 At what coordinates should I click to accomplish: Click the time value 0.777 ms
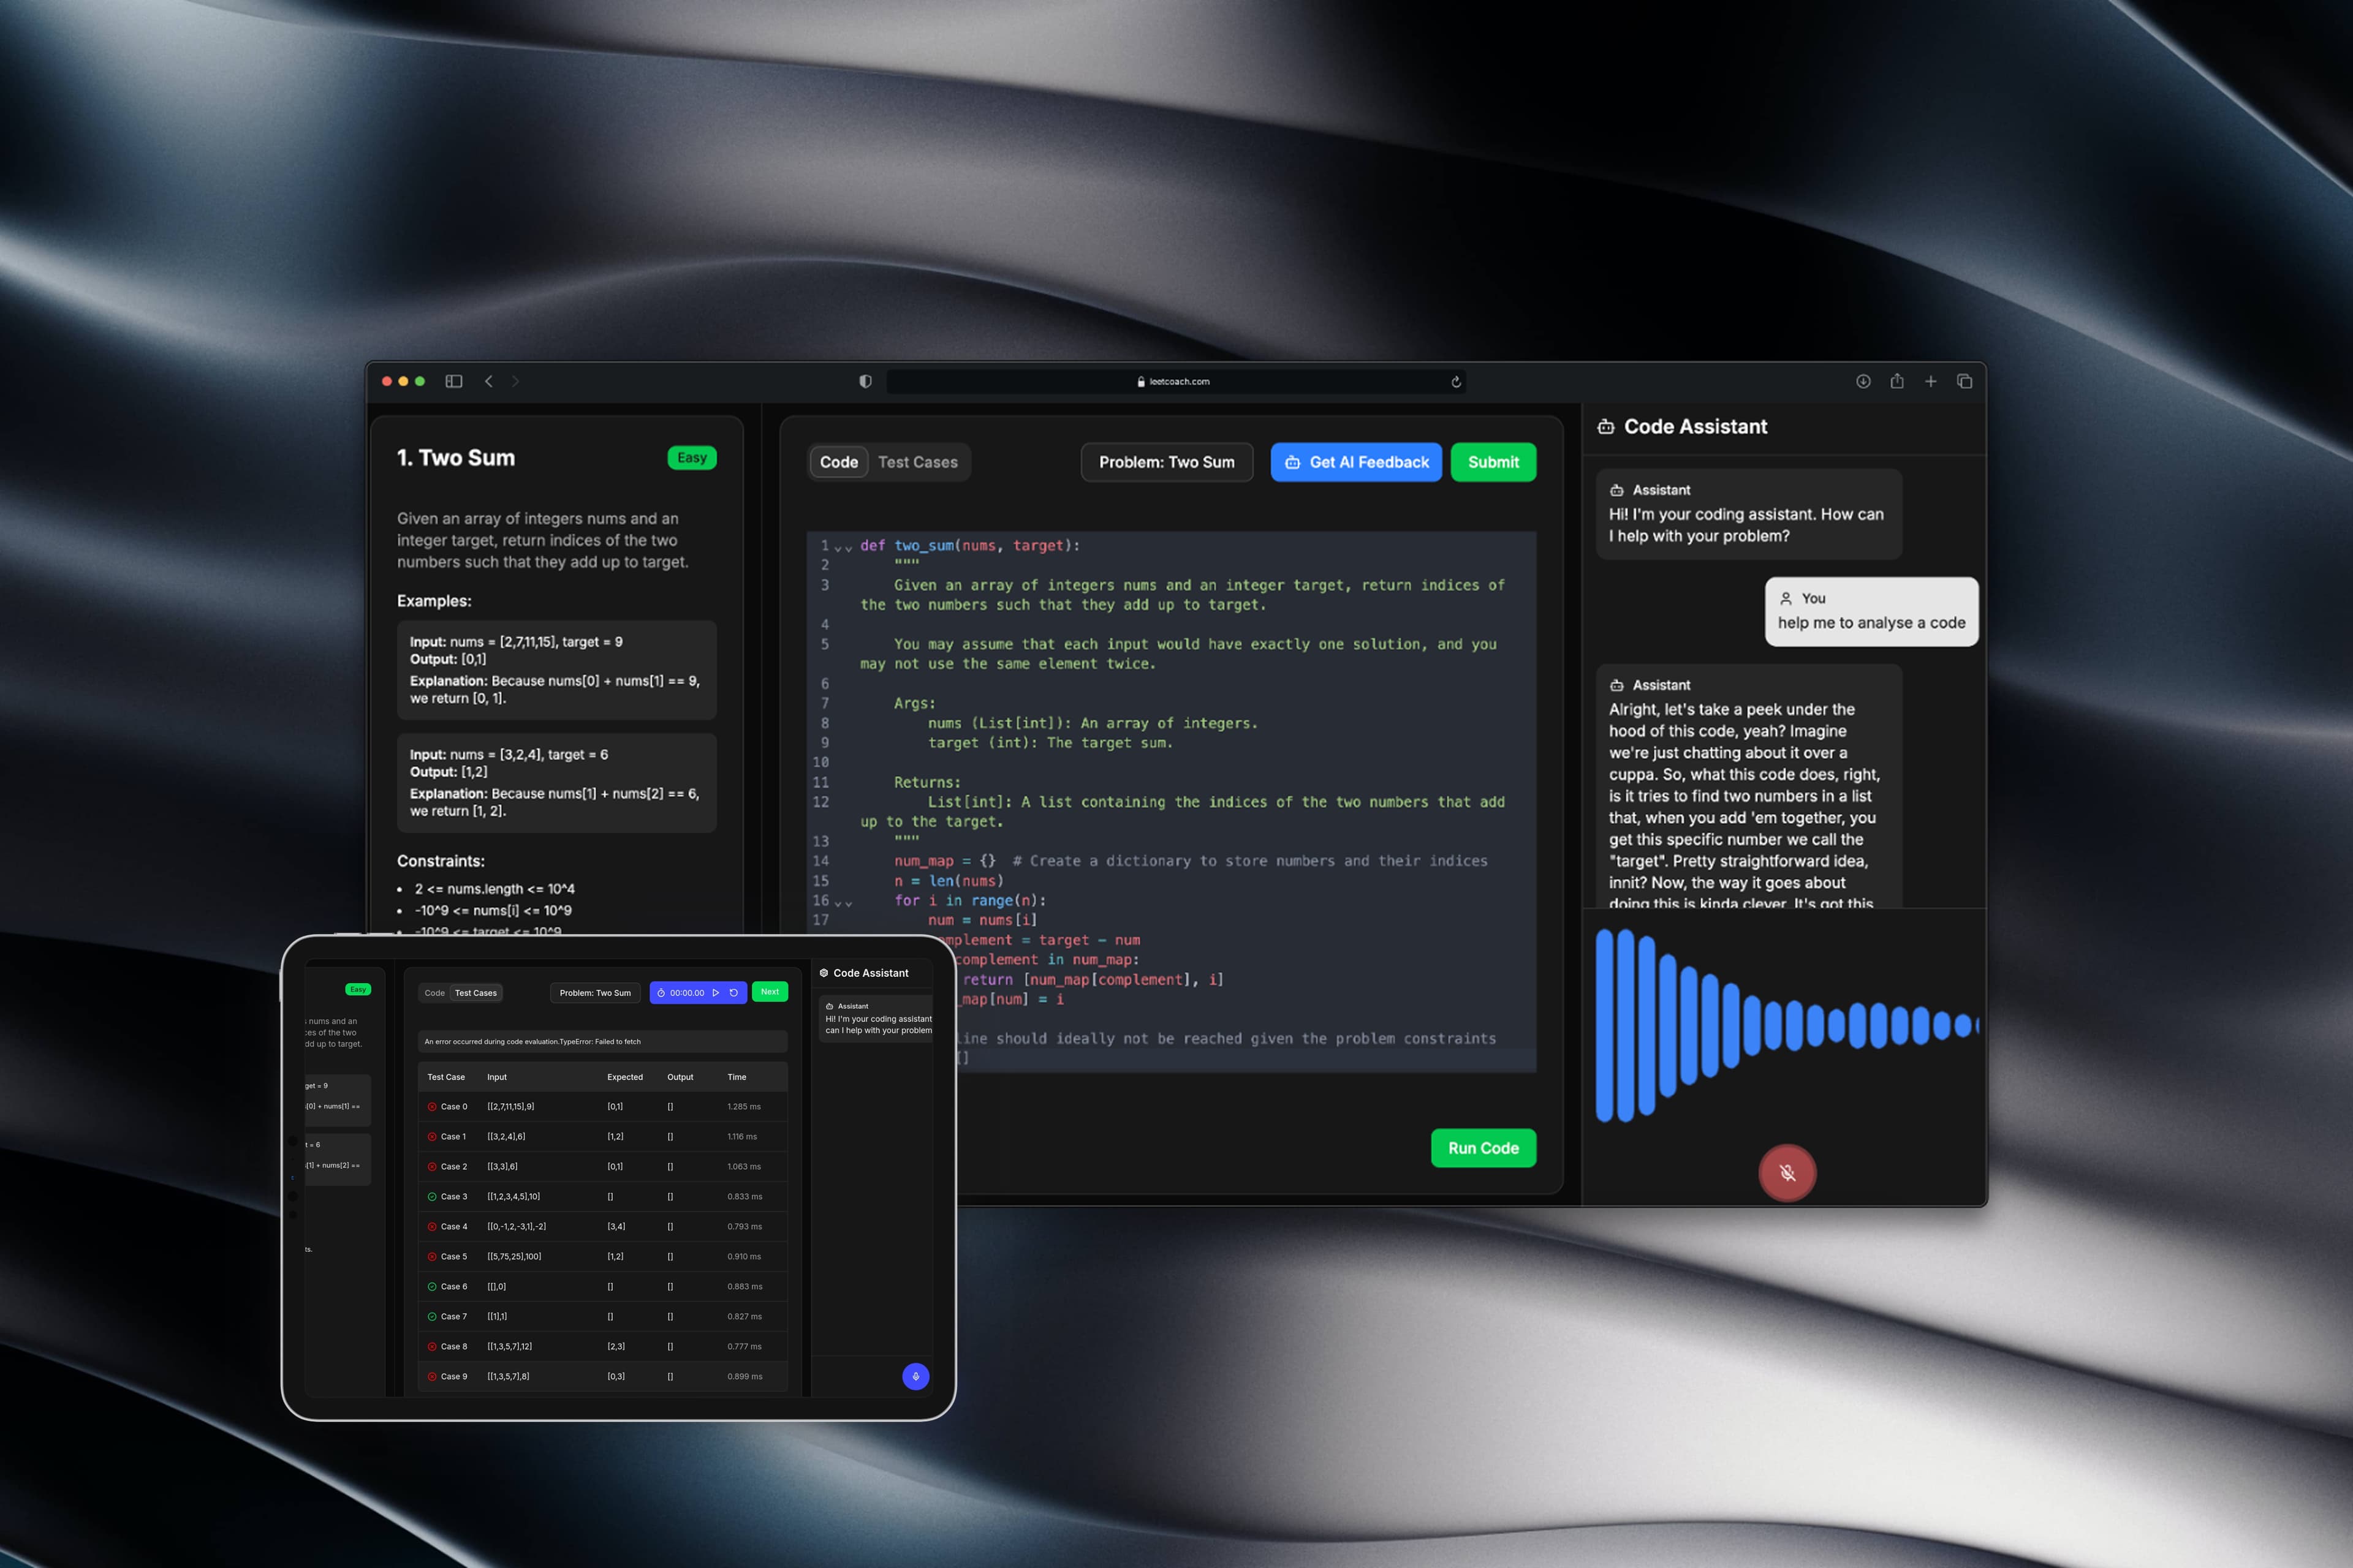745,1347
